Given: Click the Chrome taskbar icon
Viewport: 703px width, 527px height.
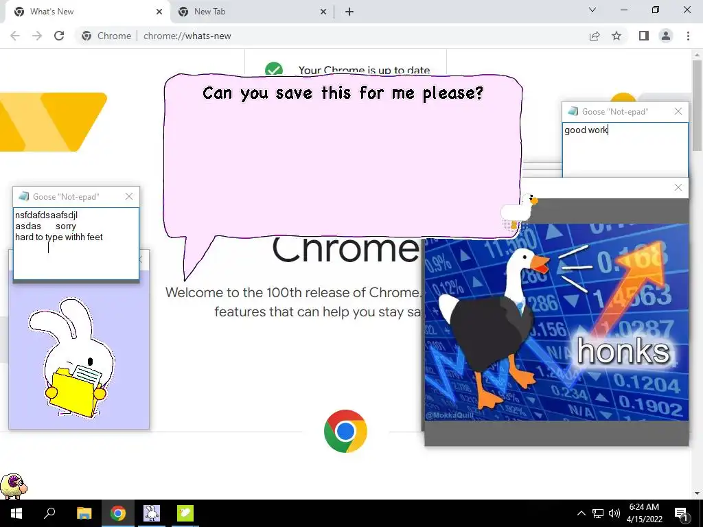Looking at the screenshot, I should [x=118, y=513].
